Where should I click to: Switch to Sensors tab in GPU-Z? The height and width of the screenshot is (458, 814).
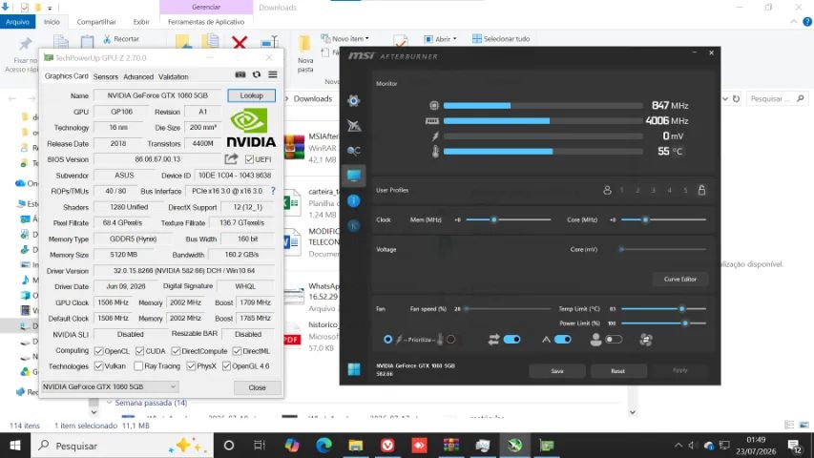pyautogui.click(x=106, y=77)
